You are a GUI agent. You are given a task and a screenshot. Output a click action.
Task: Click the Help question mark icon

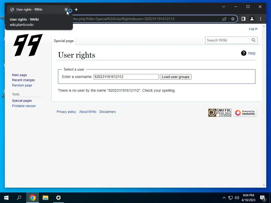pyautogui.click(x=243, y=53)
